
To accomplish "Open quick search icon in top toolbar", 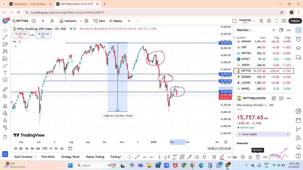I will click(262, 21).
